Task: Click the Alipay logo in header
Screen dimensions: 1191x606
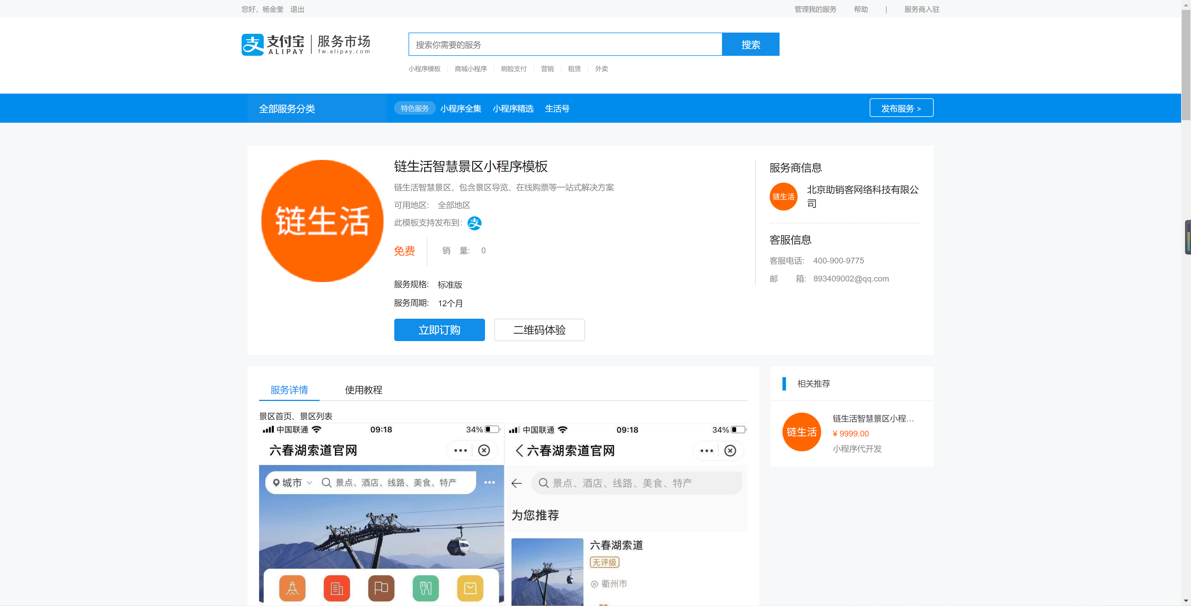Action: click(x=272, y=45)
